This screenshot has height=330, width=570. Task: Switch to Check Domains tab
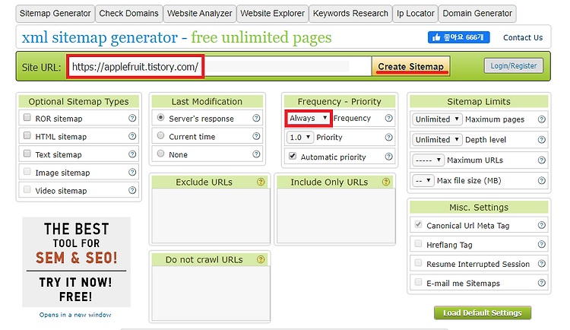coord(128,14)
